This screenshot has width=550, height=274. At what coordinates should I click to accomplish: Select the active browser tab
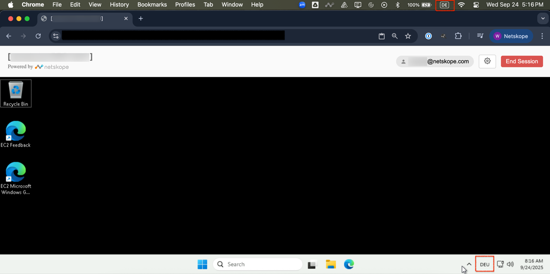point(85,18)
